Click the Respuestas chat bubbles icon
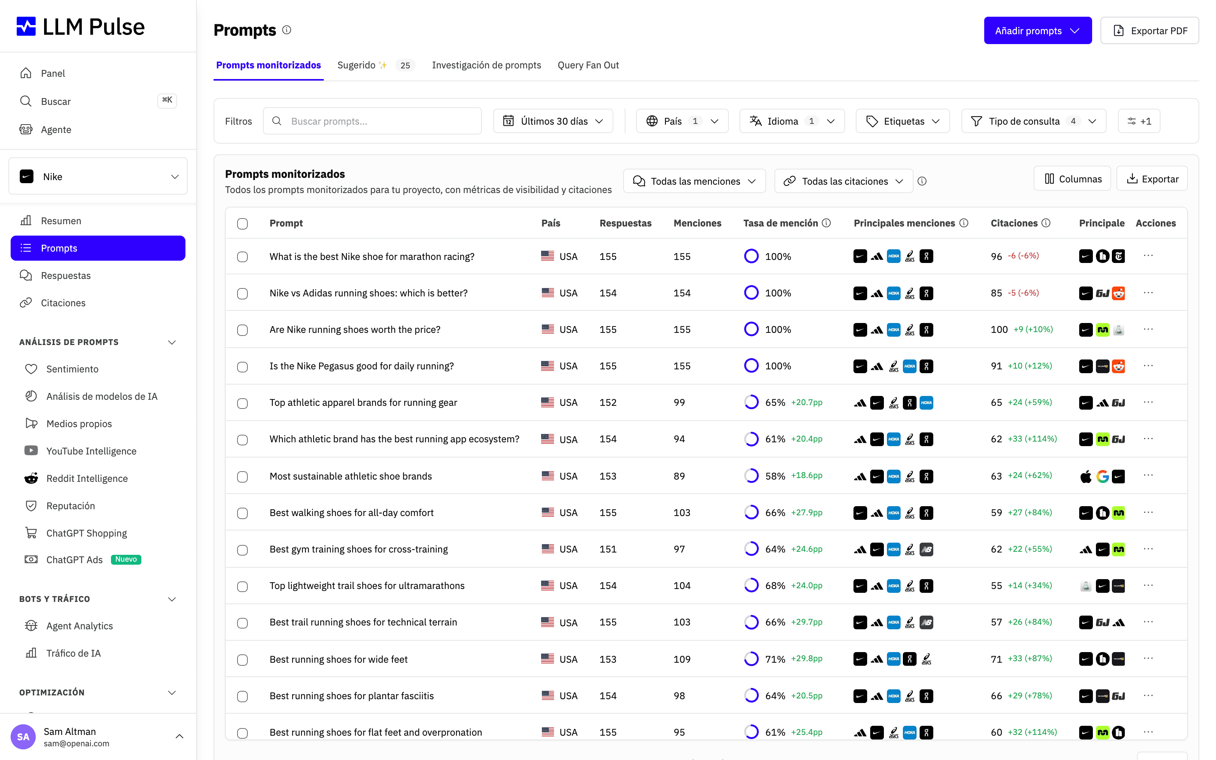This screenshot has height=760, width=1216. point(25,275)
